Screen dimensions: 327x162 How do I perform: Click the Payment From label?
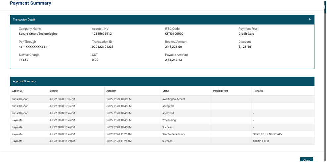[248, 29]
